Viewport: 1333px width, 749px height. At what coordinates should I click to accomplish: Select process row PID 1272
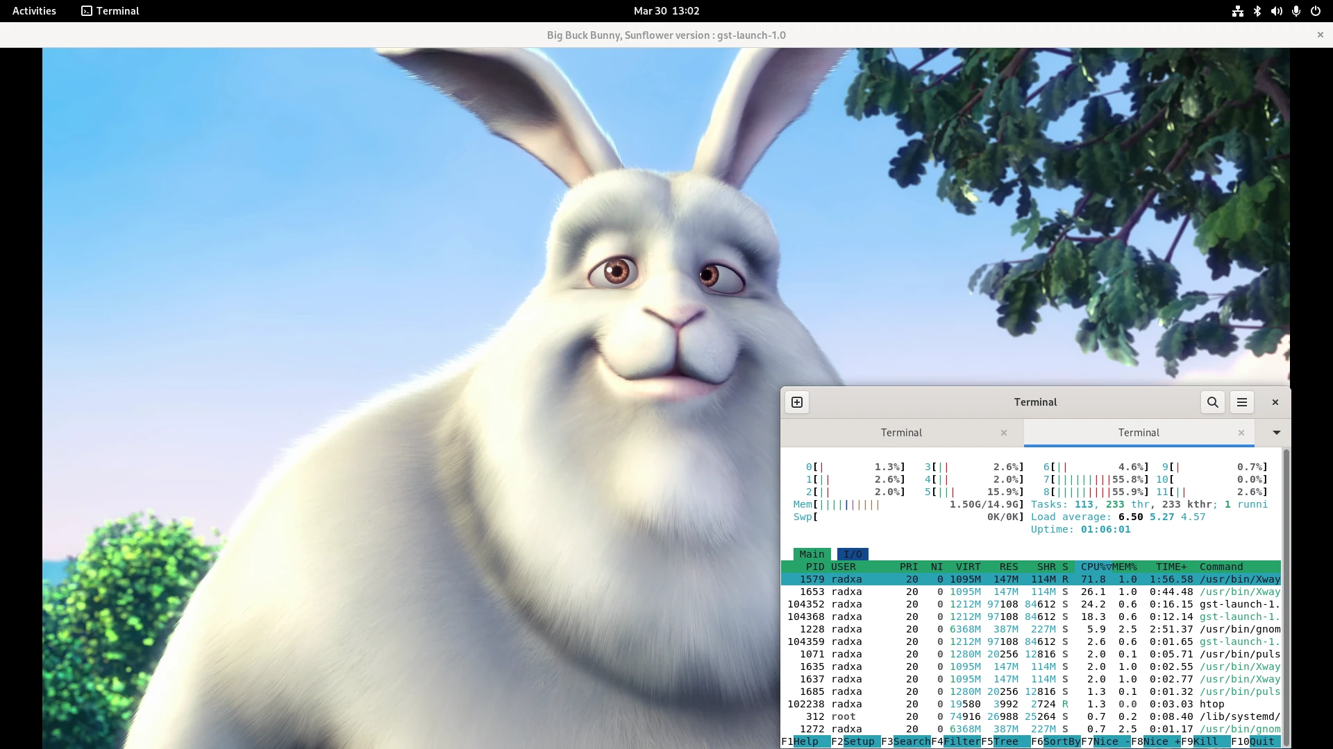coord(1031,729)
